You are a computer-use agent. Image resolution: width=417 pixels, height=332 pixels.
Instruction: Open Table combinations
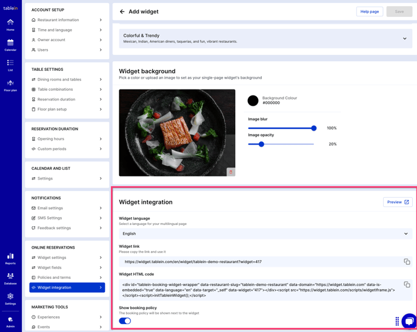click(67, 90)
